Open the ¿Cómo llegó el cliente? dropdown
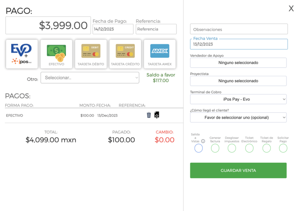Image resolution: width=298 pixels, height=211 pixels. [x=238, y=117]
